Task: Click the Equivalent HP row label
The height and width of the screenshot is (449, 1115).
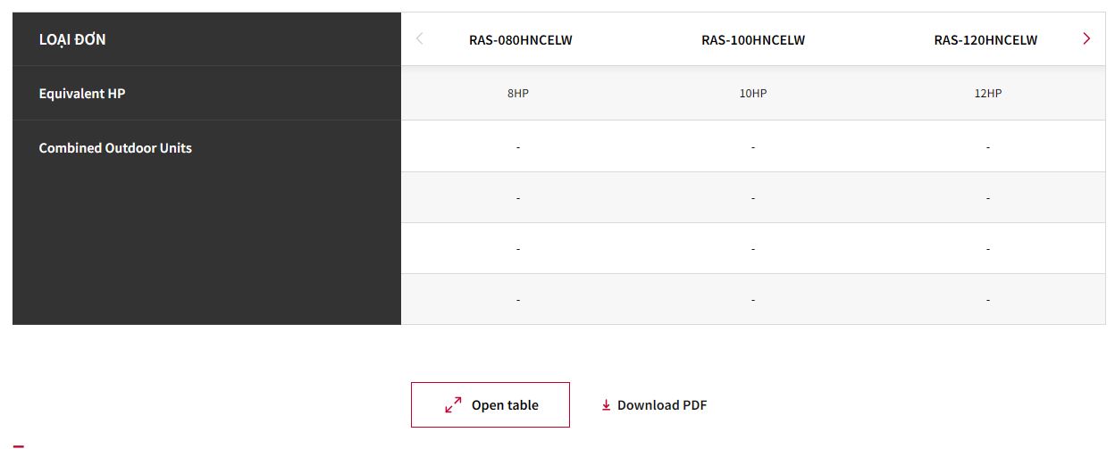Action: point(82,93)
